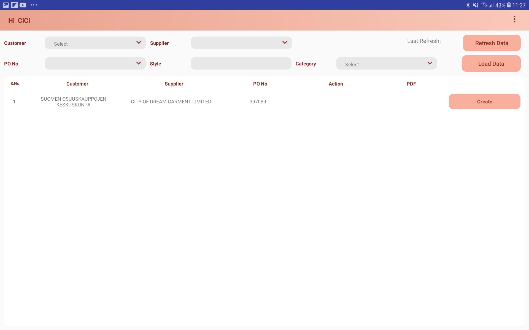Click the PDF column header
The image size is (529, 330).
tap(411, 84)
